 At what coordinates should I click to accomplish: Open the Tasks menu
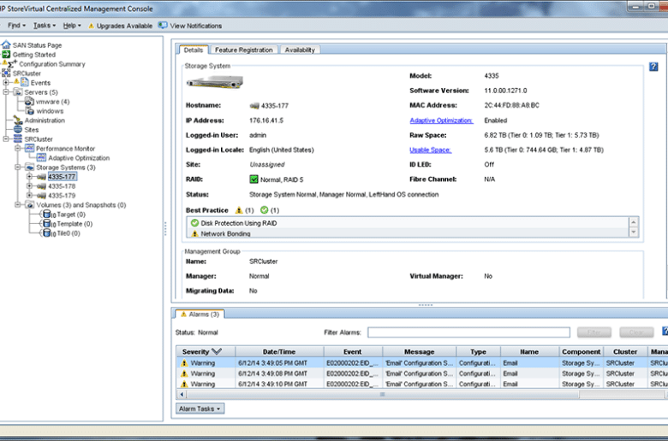point(45,26)
